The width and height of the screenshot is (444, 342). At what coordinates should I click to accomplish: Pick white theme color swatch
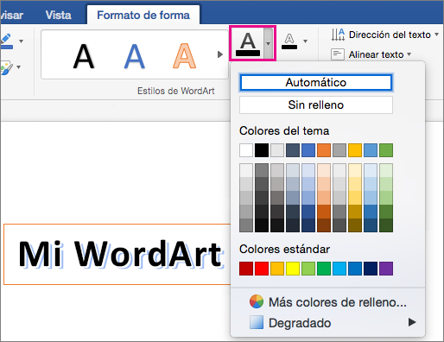pos(246,150)
